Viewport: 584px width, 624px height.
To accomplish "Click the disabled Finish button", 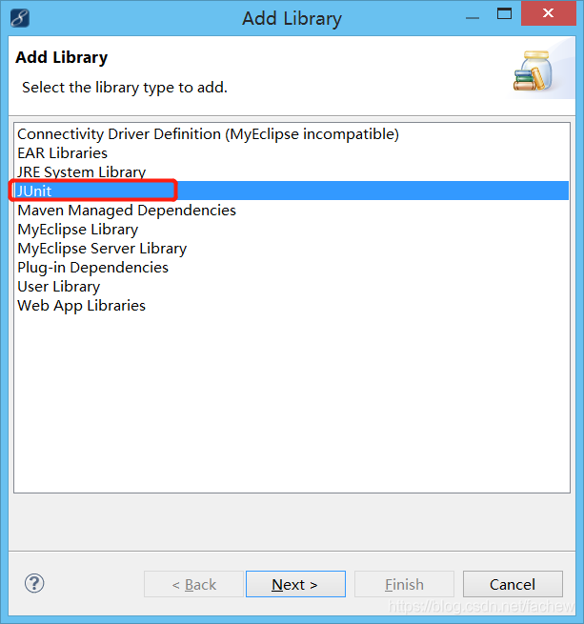I will [x=404, y=584].
